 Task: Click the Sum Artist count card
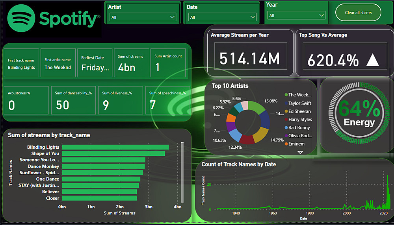point(168,63)
